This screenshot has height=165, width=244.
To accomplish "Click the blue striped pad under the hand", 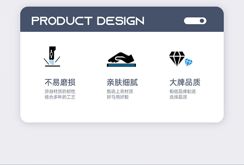I will tap(121, 65).
